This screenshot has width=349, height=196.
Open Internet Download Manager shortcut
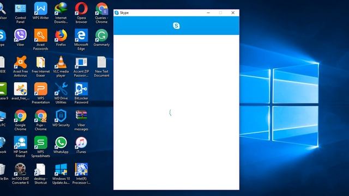pyautogui.click(x=61, y=9)
